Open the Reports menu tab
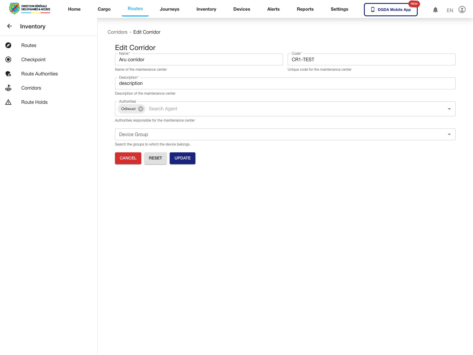473x355 pixels. click(x=305, y=9)
